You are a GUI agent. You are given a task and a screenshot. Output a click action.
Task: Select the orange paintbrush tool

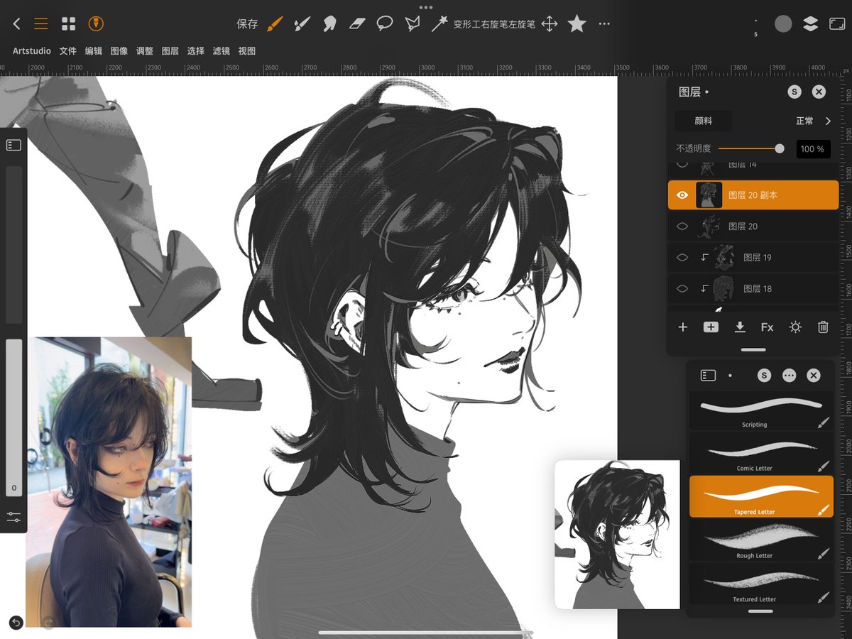[x=275, y=23]
